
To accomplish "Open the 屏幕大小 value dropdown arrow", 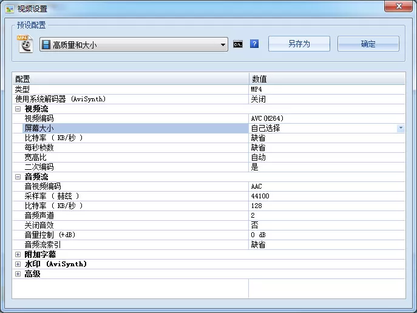I will [401, 128].
